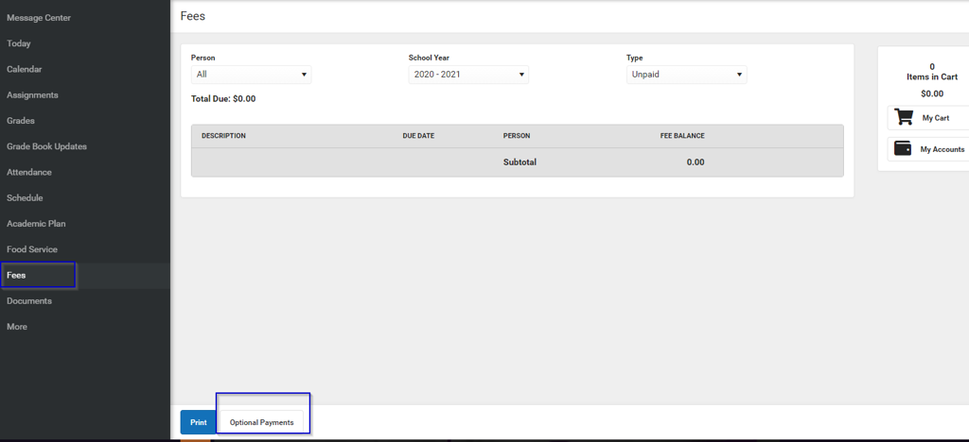
Task: Select the Documents sidebar item
Action: coord(29,301)
